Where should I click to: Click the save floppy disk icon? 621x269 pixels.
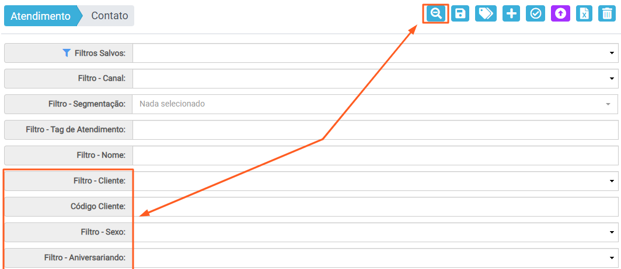click(460, 14)
